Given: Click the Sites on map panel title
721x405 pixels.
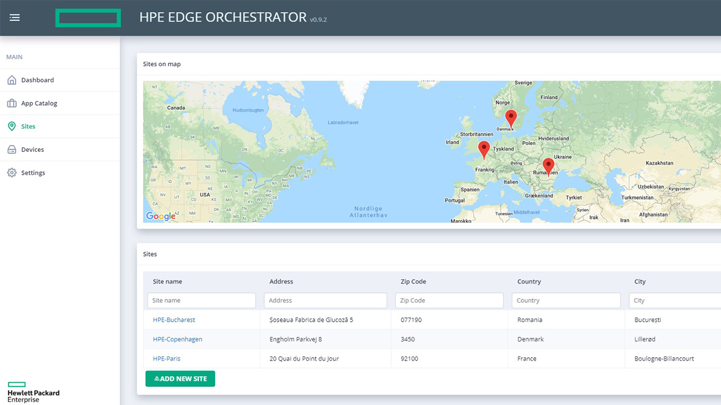Looking at the screenshot, I should (x=162, y=64).
